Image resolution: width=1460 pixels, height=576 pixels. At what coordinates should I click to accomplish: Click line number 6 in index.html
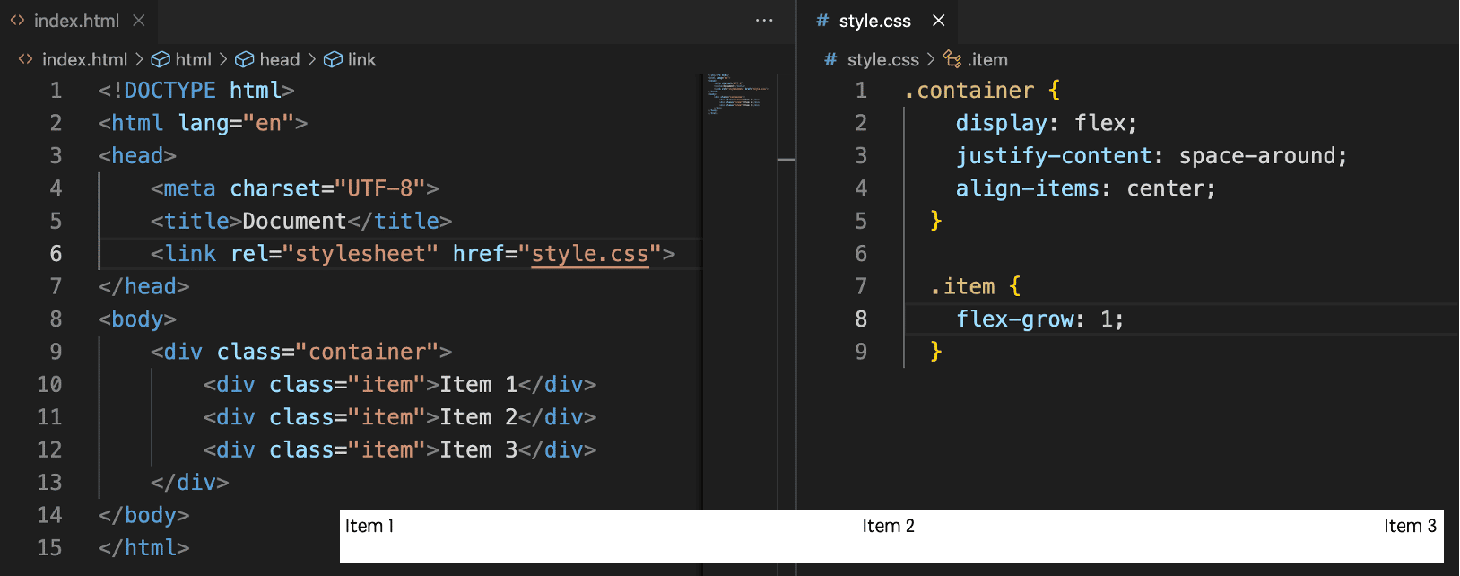tap(56, 254)
